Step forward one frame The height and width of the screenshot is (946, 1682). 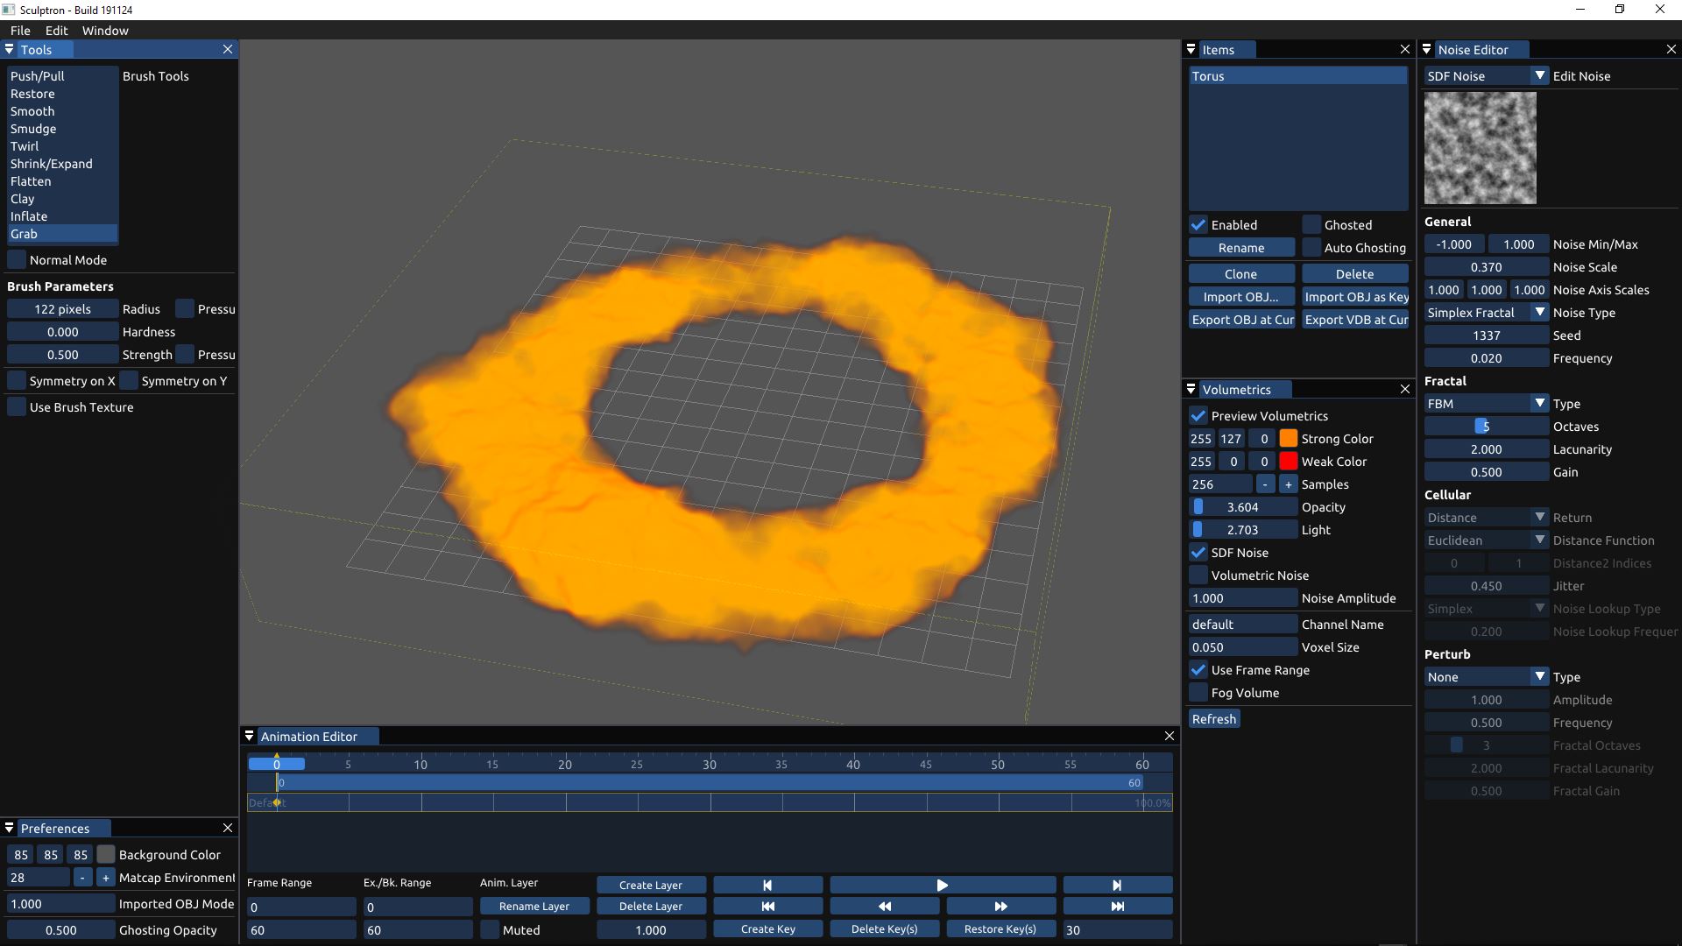point(1117,885)
